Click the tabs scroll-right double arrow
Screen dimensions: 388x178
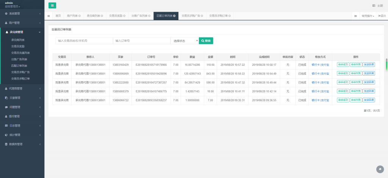(x=355, y=16)
